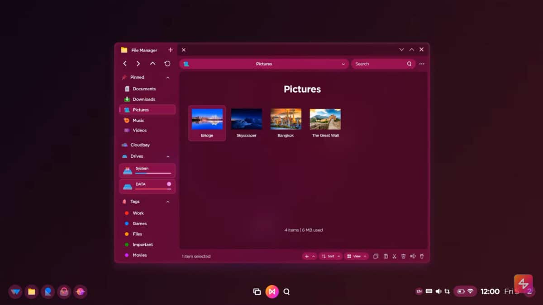Open Cloudbay from the sidebar
The width and height of the screenshot is (543, 305).
point(141,145)
